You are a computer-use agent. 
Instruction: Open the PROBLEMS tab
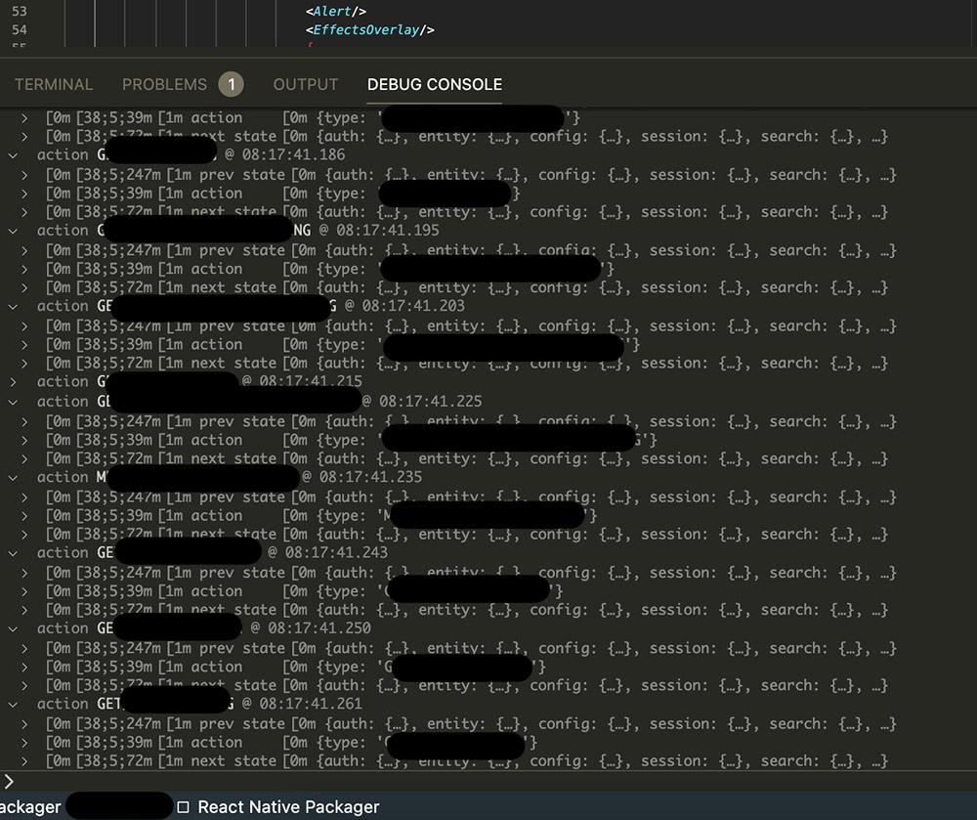(x=166, y=84)
